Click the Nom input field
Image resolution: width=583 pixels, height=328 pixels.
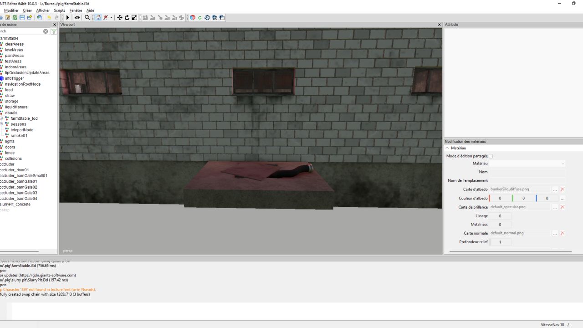pos(527,172)
